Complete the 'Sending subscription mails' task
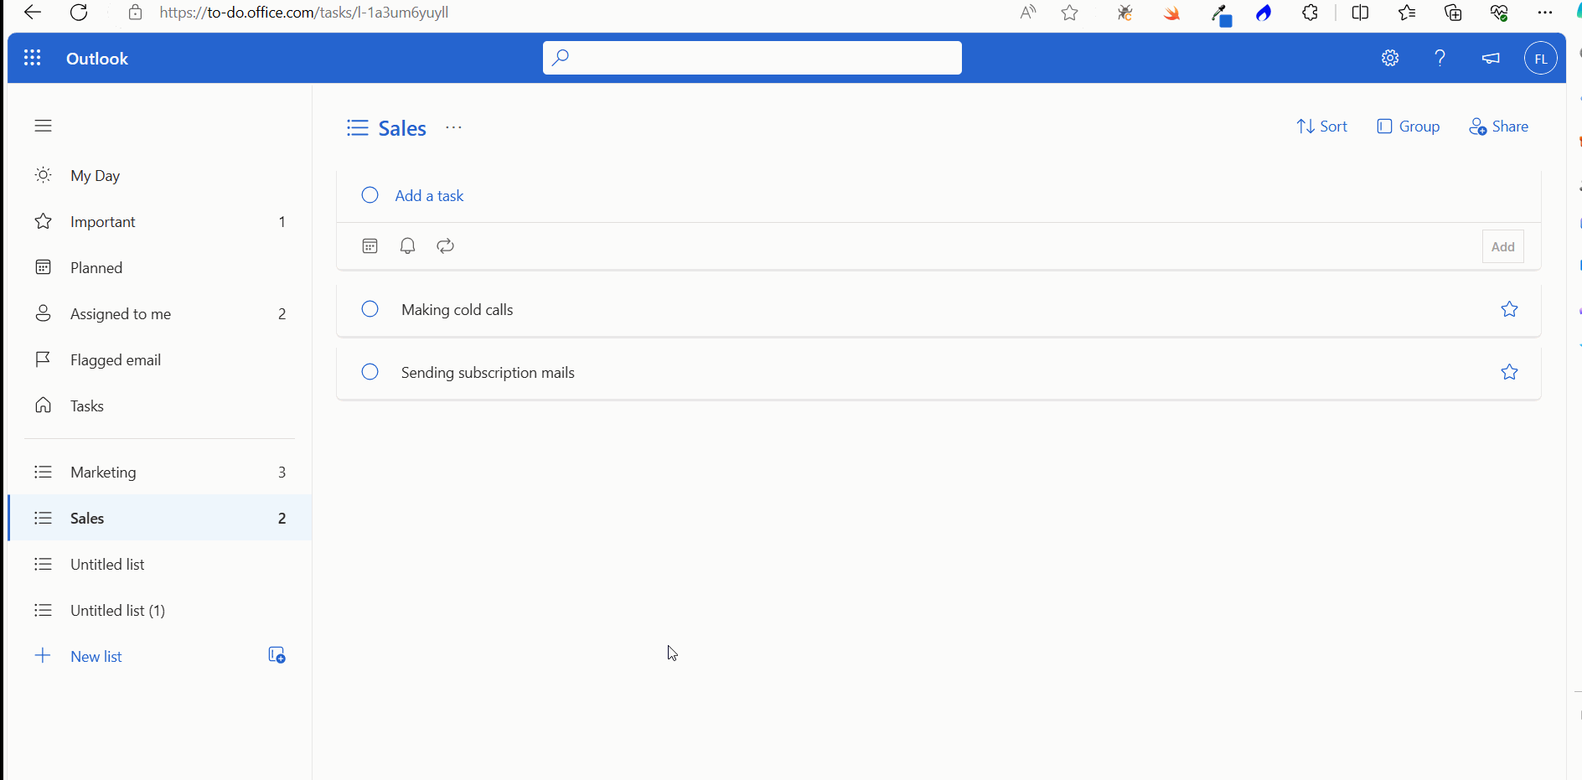1582x780 pixels. point(370,371)
